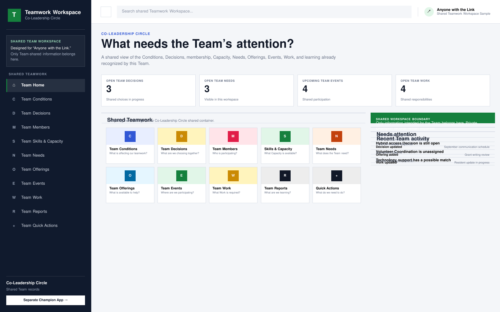Open the plus Quick Actions card icon
The height and width of the screenshot is (312, 500).
[337, 176]
